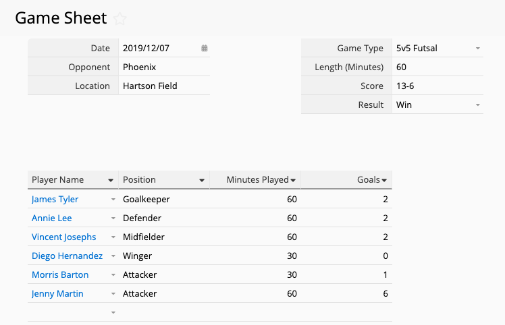Expand the Result dropdown showing Win
This screenshot has width=505, height=325.
point(477,105)
